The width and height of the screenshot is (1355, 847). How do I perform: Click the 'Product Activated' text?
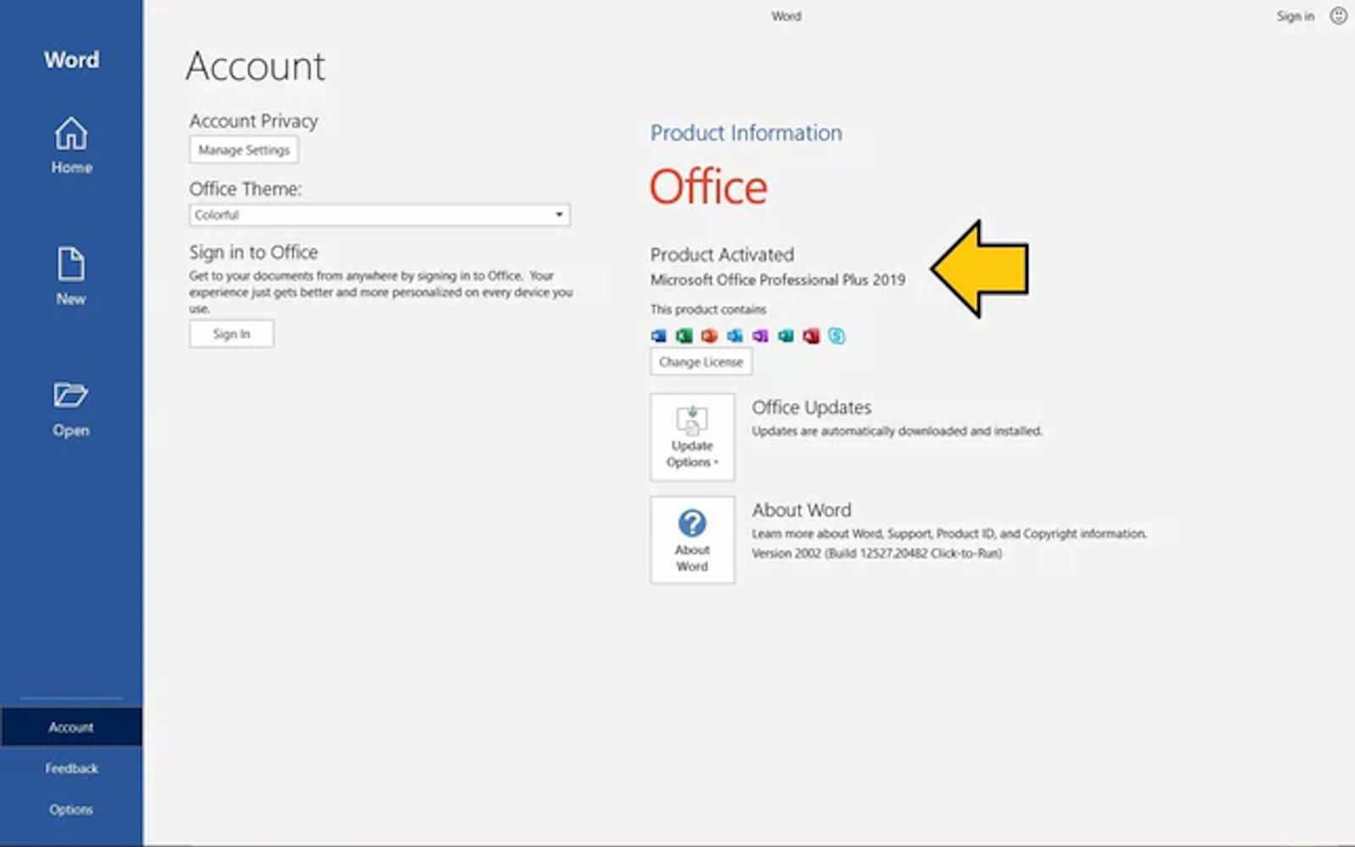point(722,254)
